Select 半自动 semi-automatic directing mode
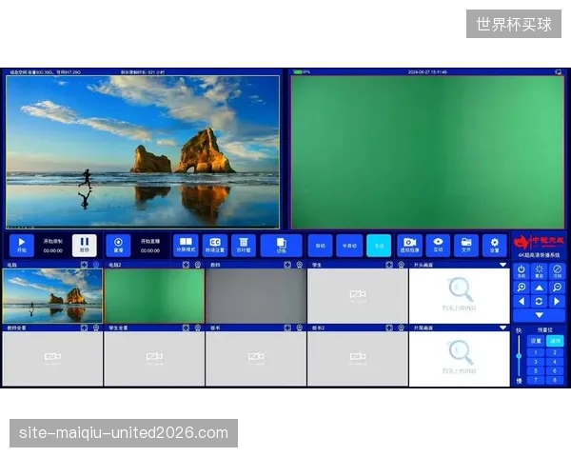The image size is (571, 457). (349, 246)
